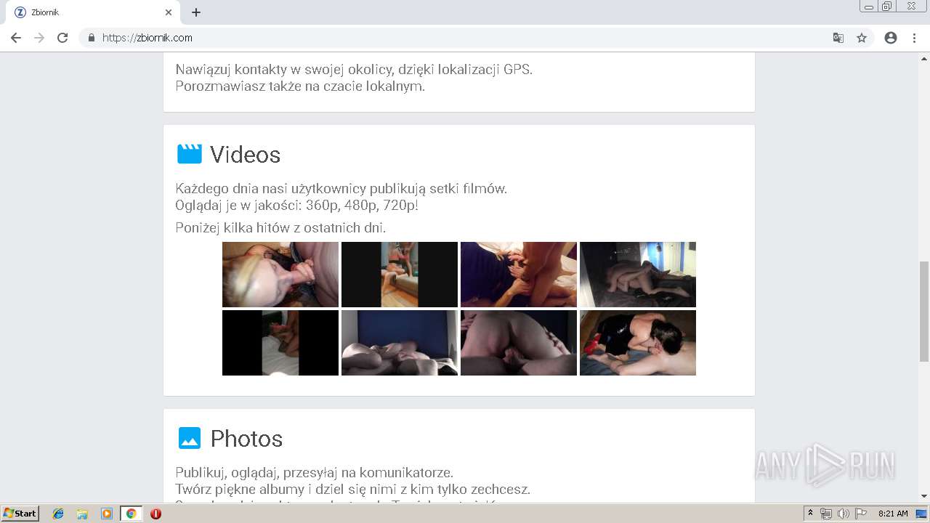
Task: Click the Photos picture icon
Action: click(x=190, y=438)
